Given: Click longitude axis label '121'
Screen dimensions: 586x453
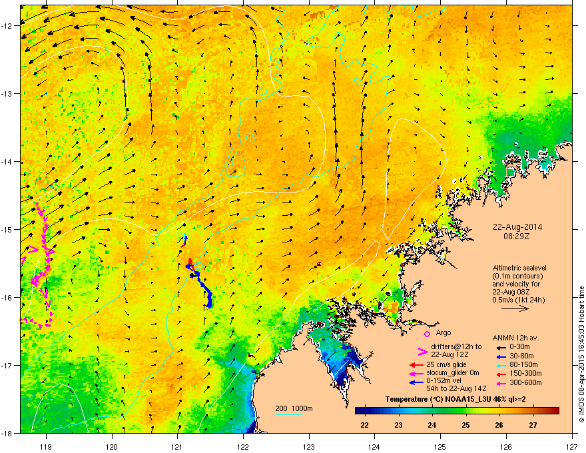Looking at the screenshot, I should 177,446.
